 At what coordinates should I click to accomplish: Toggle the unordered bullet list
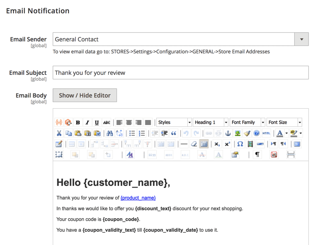click(132, 133)
